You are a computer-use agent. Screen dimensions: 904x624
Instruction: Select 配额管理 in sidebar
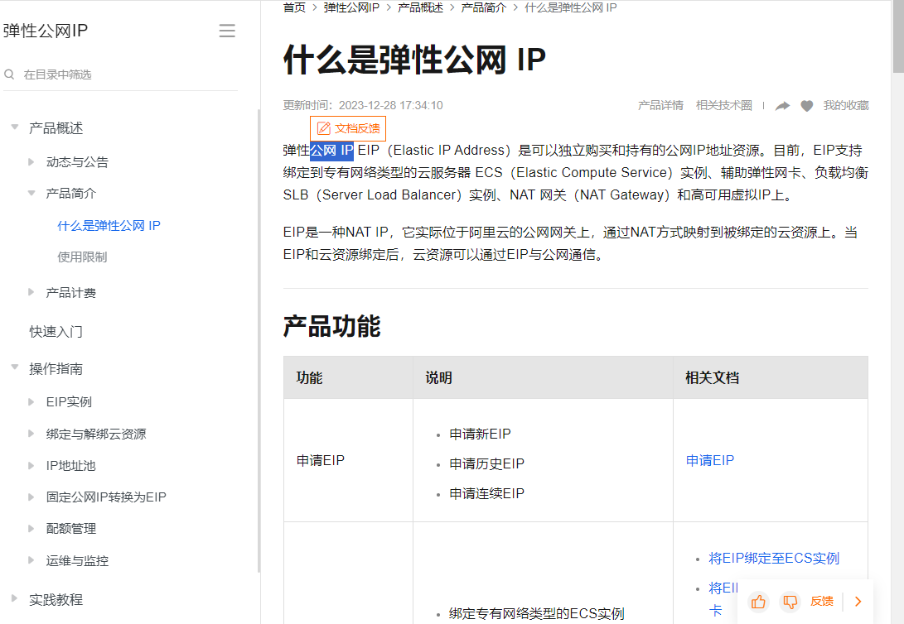[71, 529]
